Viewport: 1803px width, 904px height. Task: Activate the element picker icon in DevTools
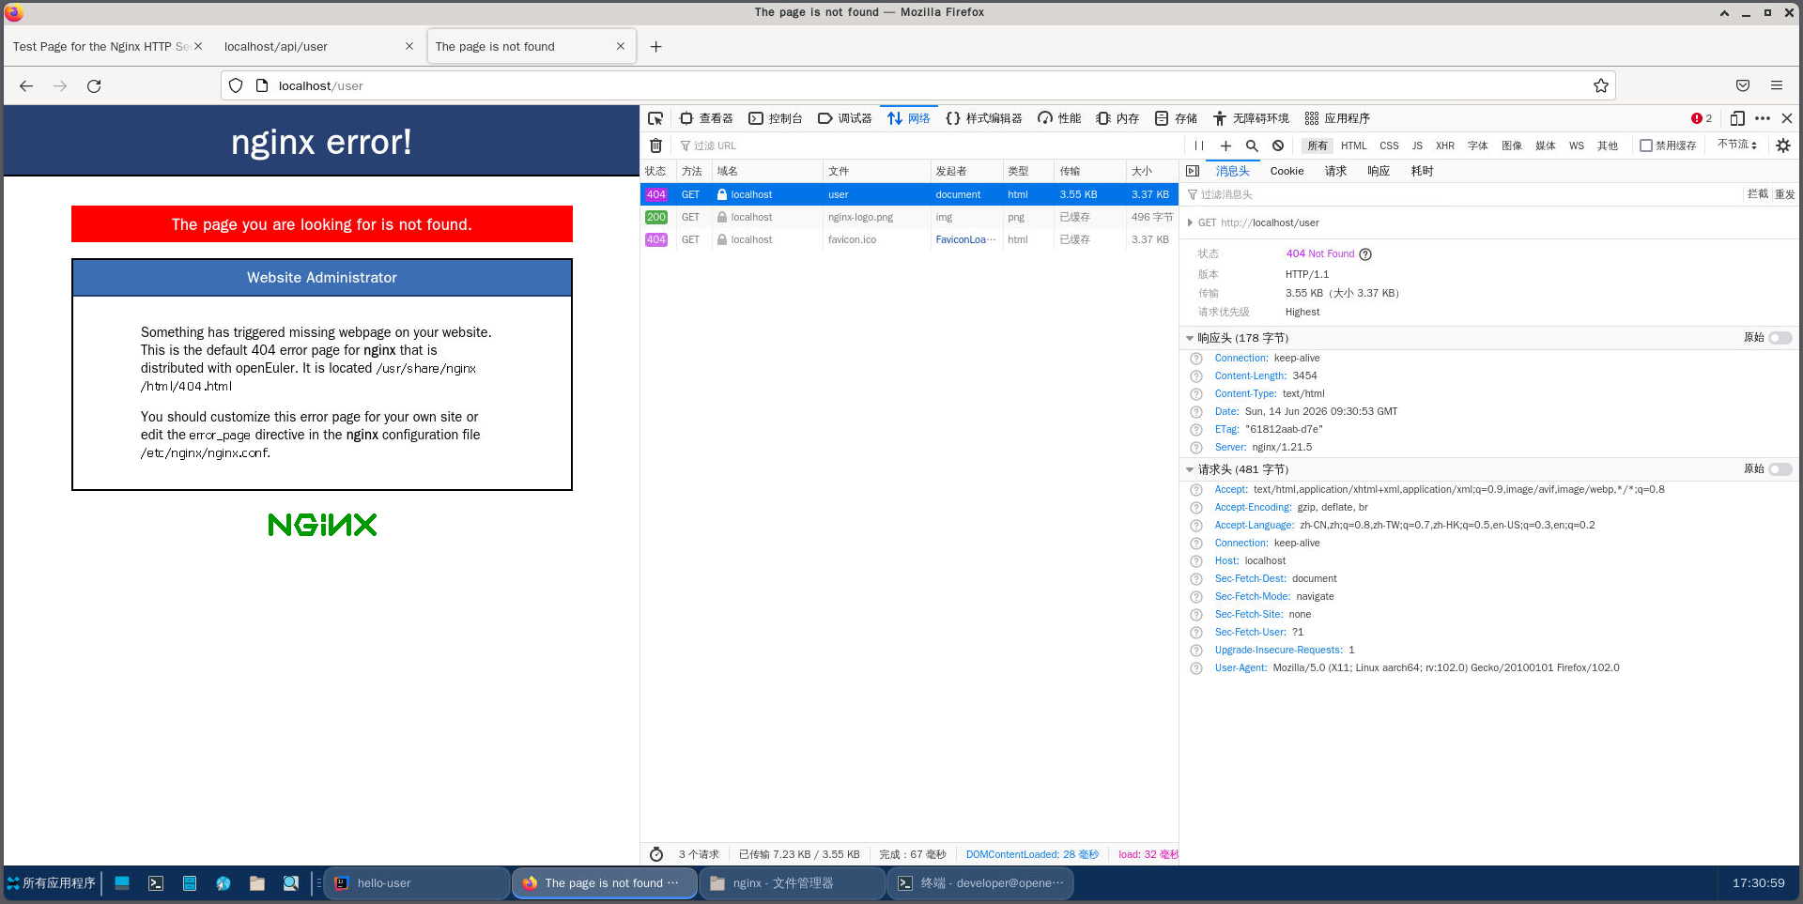click(655, 118)
